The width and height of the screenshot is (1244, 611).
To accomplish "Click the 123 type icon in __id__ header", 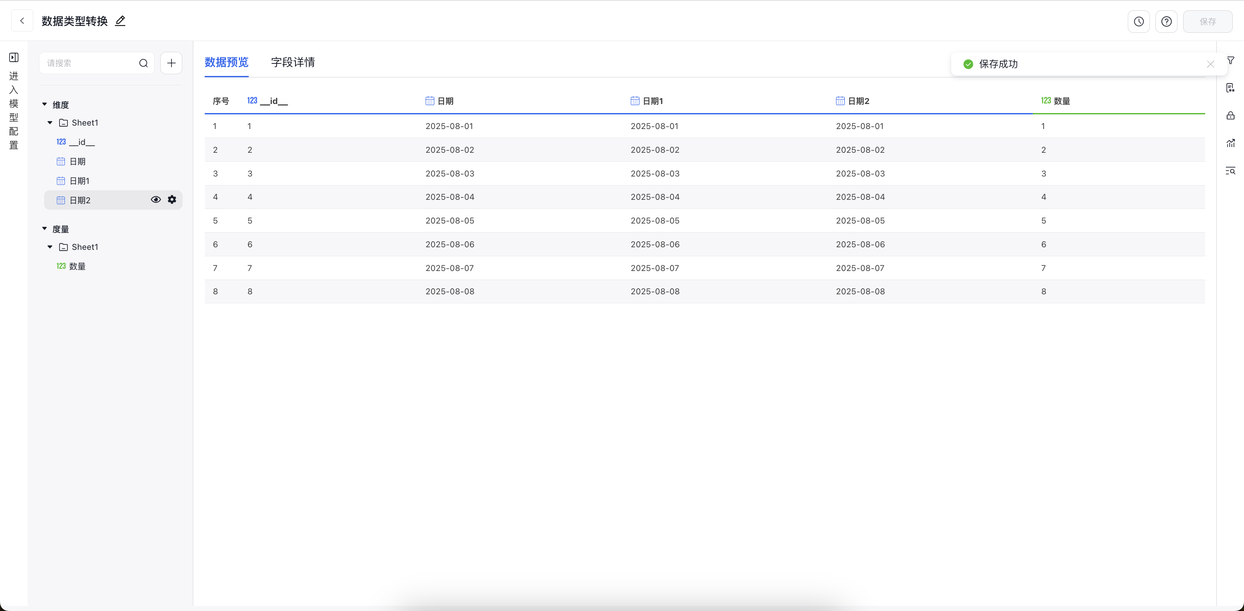I will coord(252,100).
